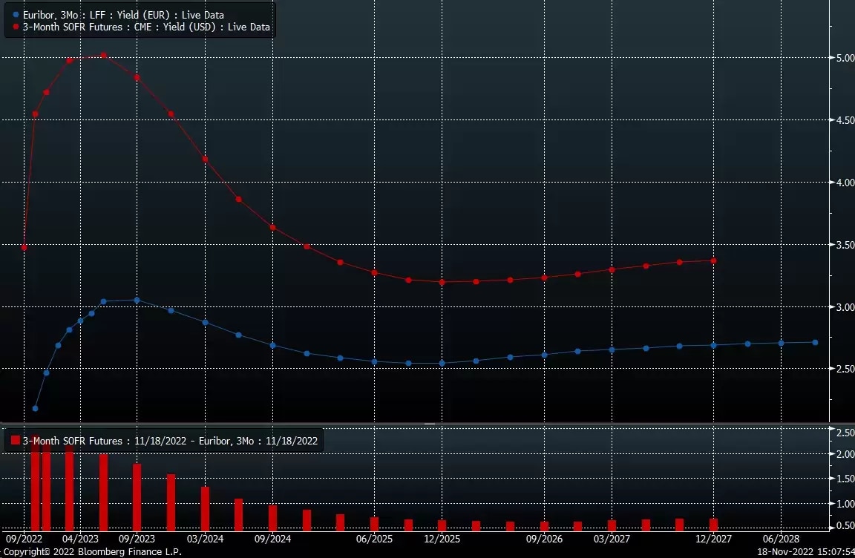Image resolution: width=855 pixels, height=558 pixels.
Task: Click the 1.50 label on the spread axis
Action: point(845,479)
